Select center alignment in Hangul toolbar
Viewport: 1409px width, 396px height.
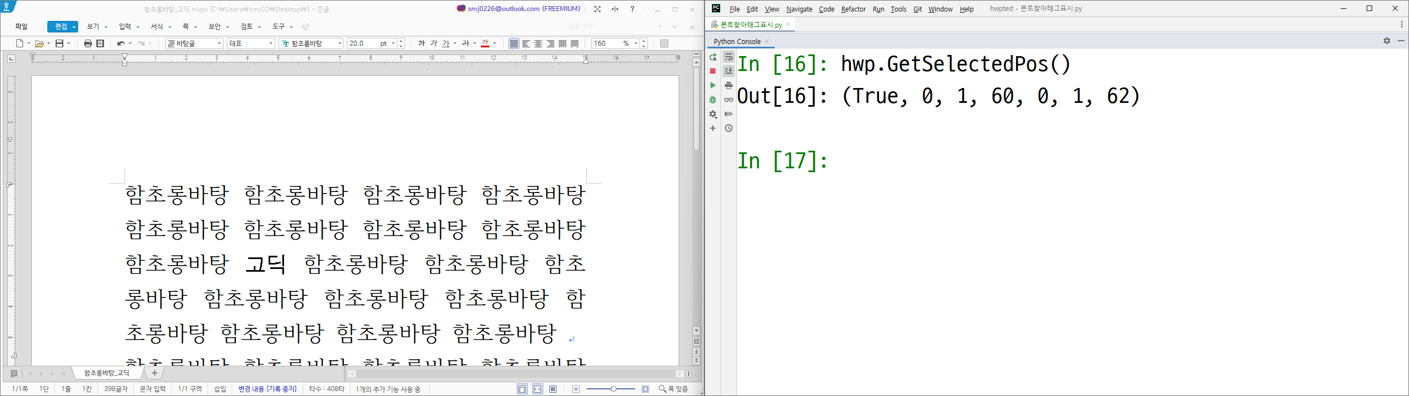tap(538, 43)
